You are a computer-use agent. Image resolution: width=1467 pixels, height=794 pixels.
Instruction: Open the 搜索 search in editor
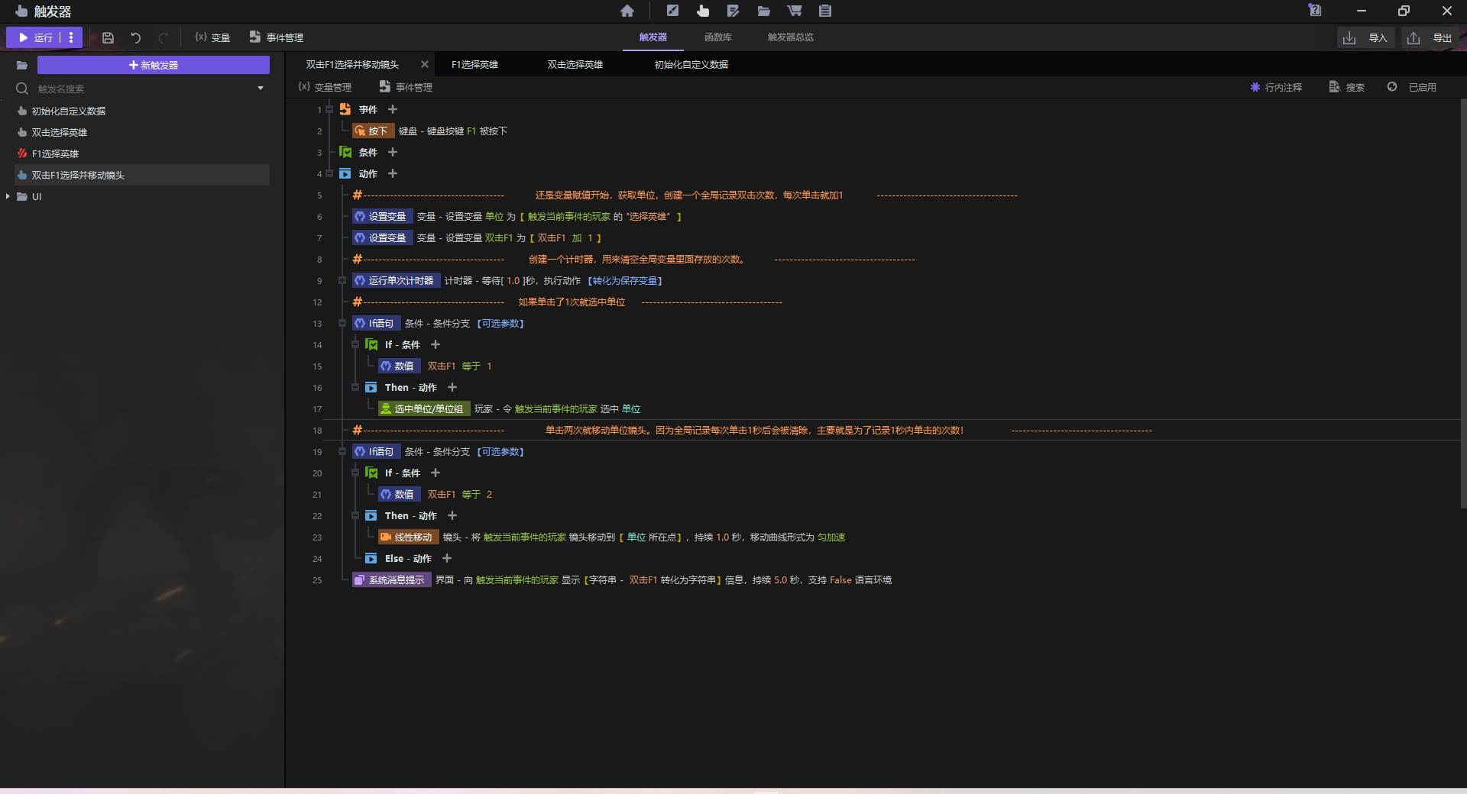1347,87
